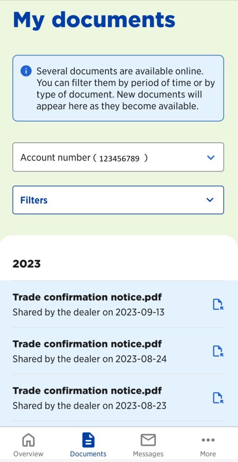Click chevron arrow in Filters box

(x=210, y=200)
